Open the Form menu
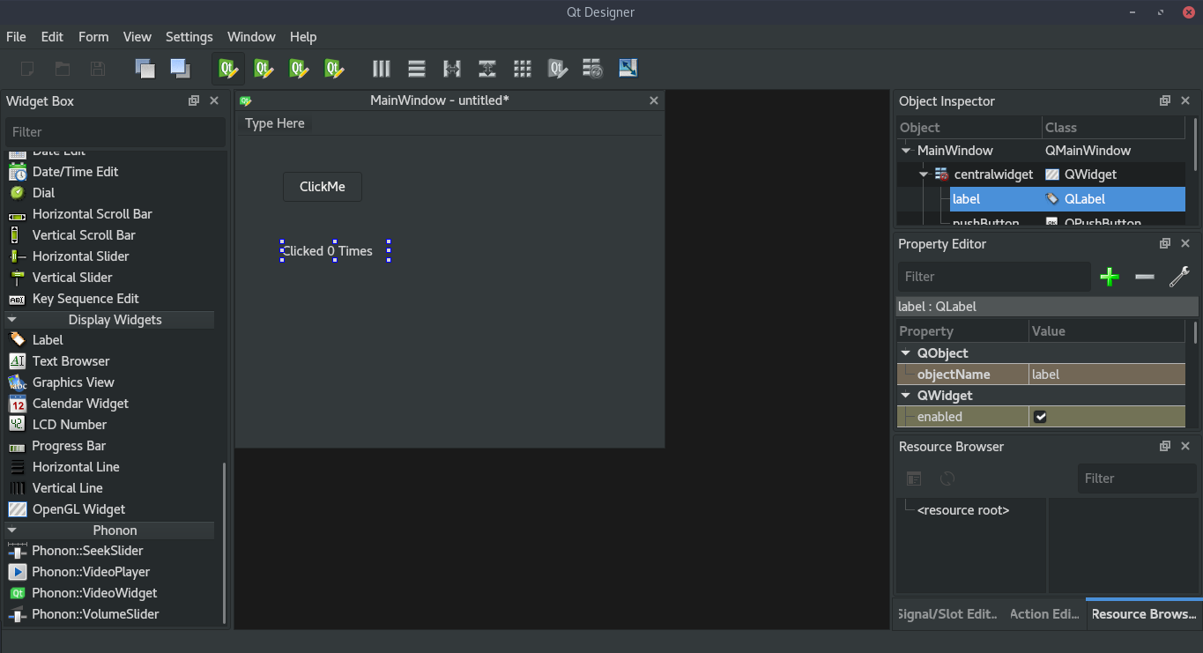The image size is (1203, 653). click(93, 37)
